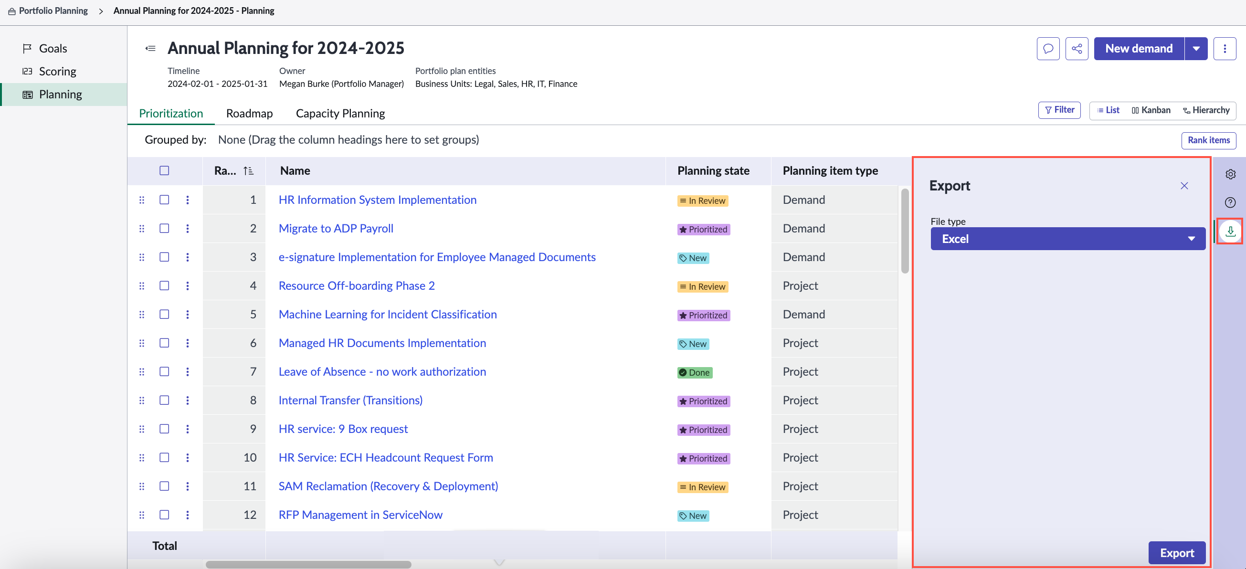Open Machine Learning for Incident Classification link
The width and height of the screenshot is (1246, 569).
(x=388, y=315)
